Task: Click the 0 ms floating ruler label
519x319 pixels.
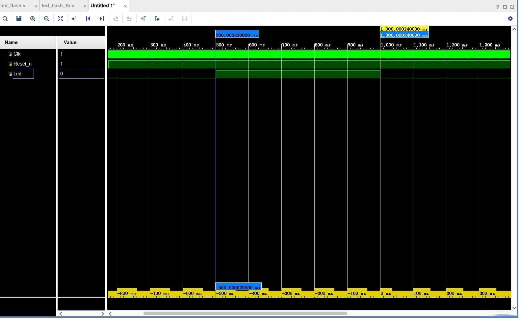Action: point(386,293)
